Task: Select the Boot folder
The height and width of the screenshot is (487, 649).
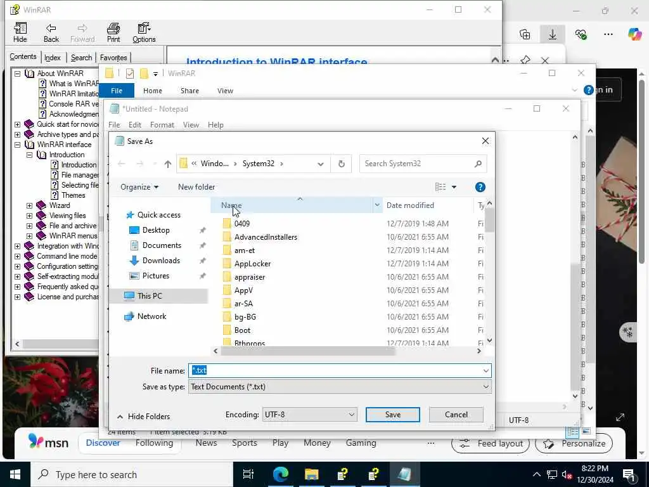Action: point(242,330)
